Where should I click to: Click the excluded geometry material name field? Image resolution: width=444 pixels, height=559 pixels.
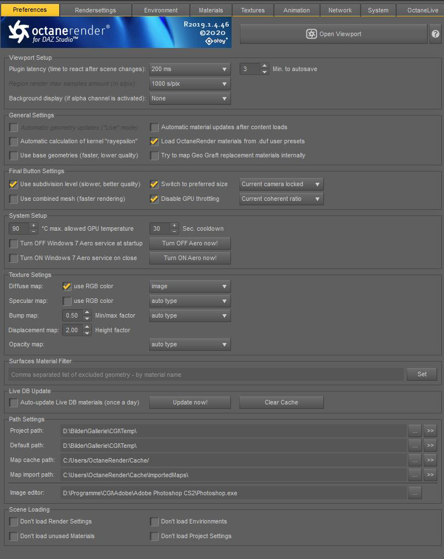point(206,375)
